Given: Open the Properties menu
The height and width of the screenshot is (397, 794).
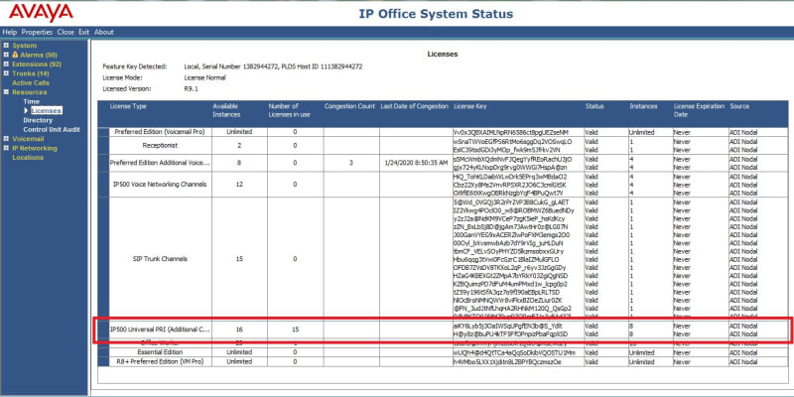Looking at the screenshot, I should [37, 32].
